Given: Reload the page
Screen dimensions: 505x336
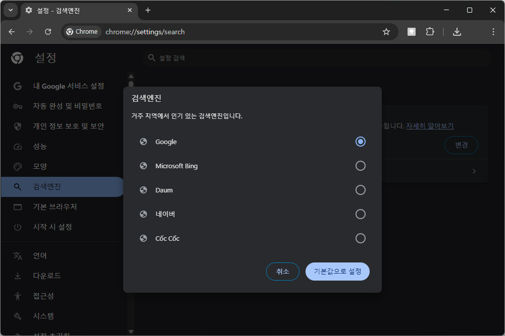Looking at the screenshot, I should (48, 32).
